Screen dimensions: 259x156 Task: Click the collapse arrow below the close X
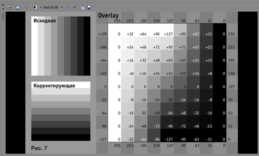coord(3,9)
